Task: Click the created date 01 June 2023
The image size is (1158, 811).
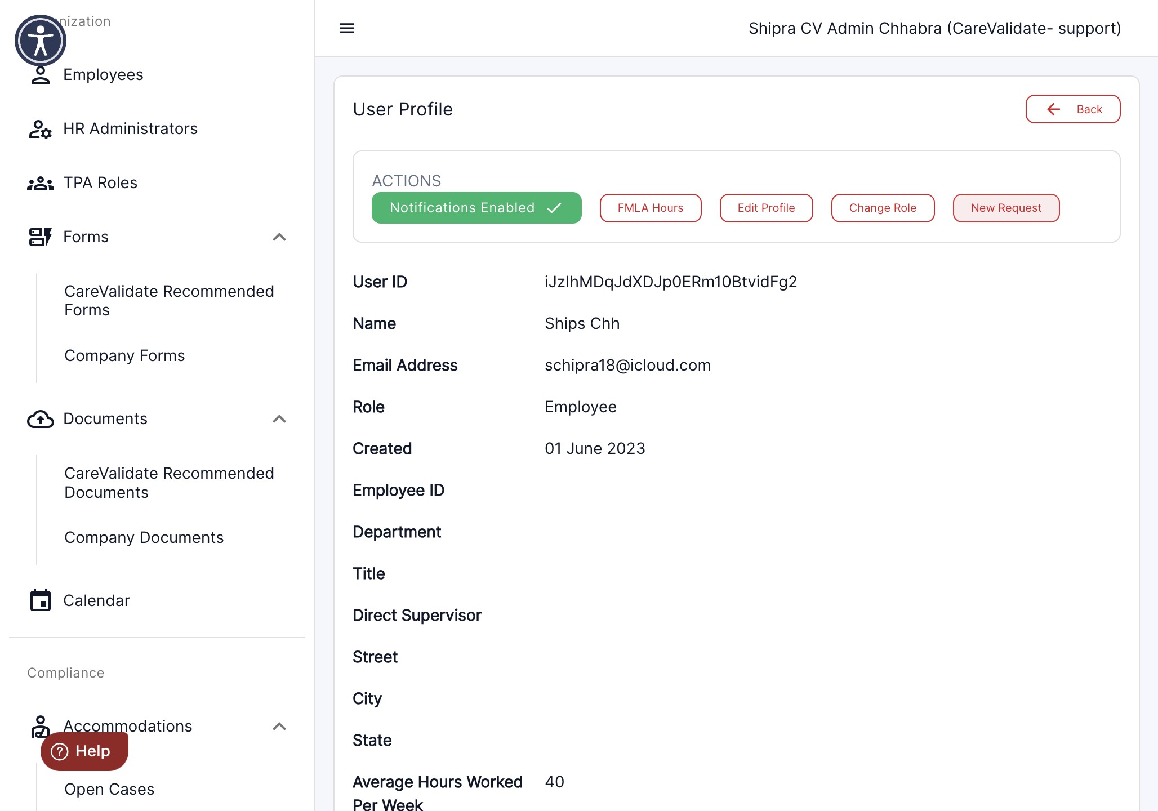Action: (x=595, y=449)
